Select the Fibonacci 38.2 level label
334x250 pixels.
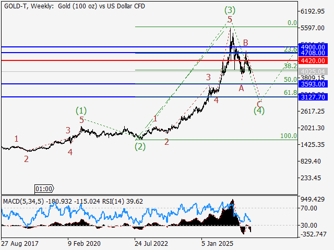pos(290,66)
